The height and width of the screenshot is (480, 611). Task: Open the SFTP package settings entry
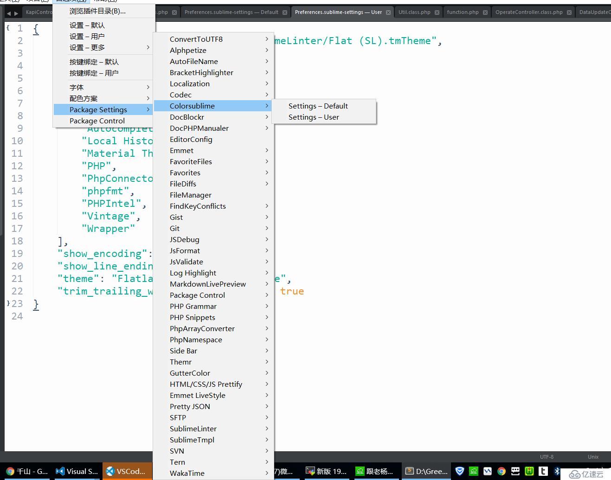click(x=213, y=417)
